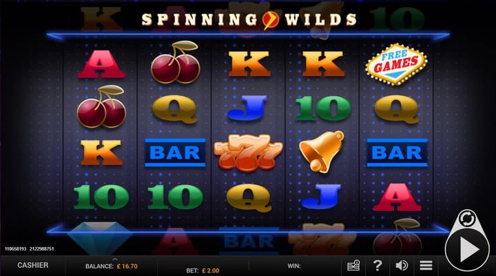
Task: Click the balance amount £16.70
Action: [127, 266]
